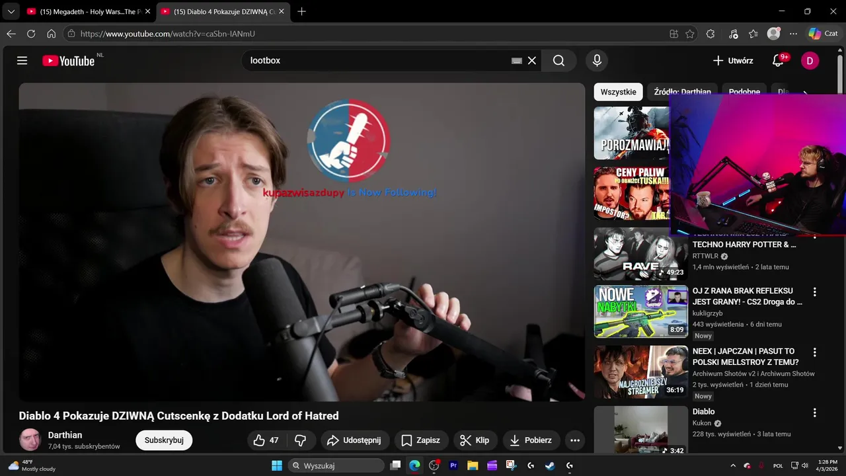Open the browser extensions puzzle icon
This screenshot has width=846, height=476.
coord(711,34)
